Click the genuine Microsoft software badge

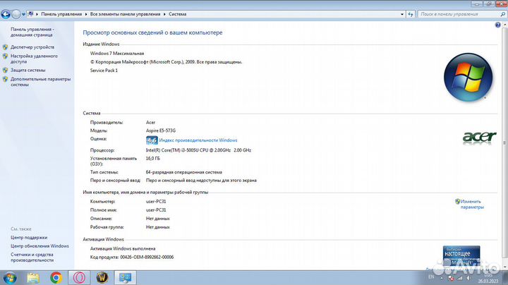[x=461, y=256]
